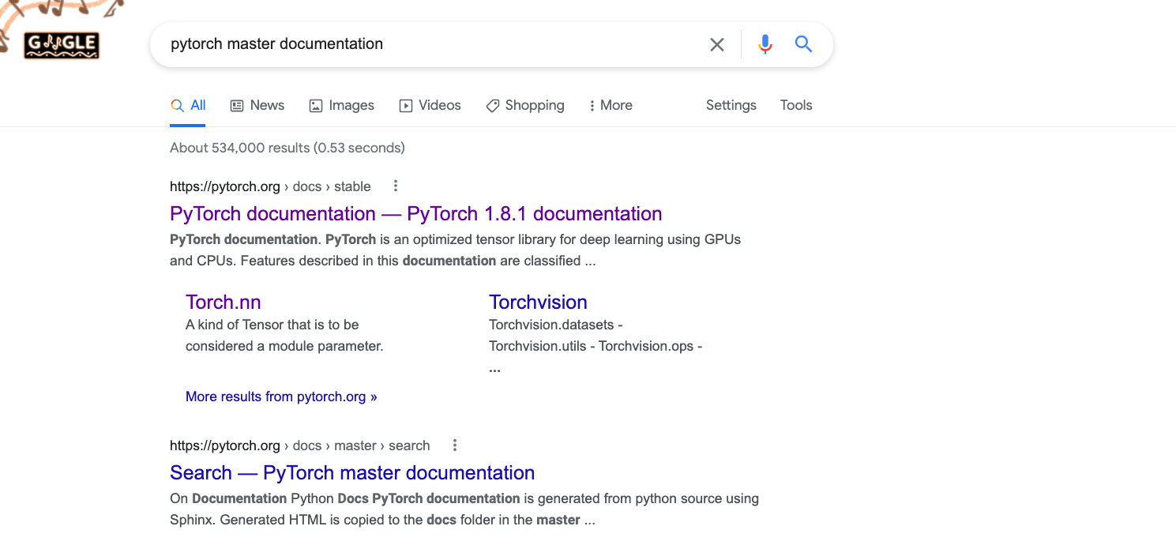Open the More search categories menu

610,104
